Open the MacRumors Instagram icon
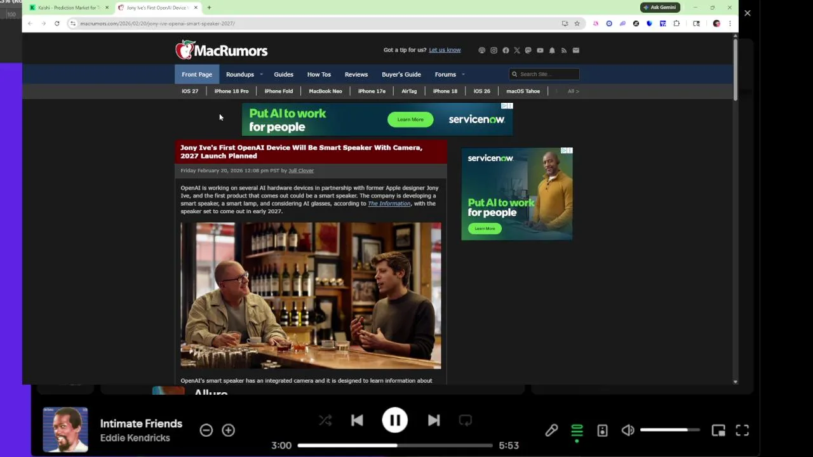Screen dimensions: 813x457 point(494,50)
